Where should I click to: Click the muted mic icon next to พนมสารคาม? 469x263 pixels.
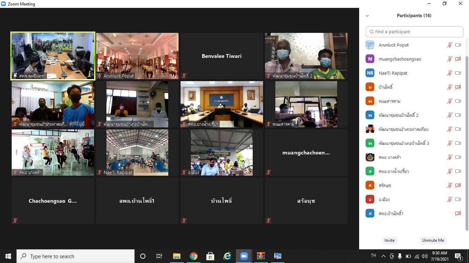coord(449,101)
